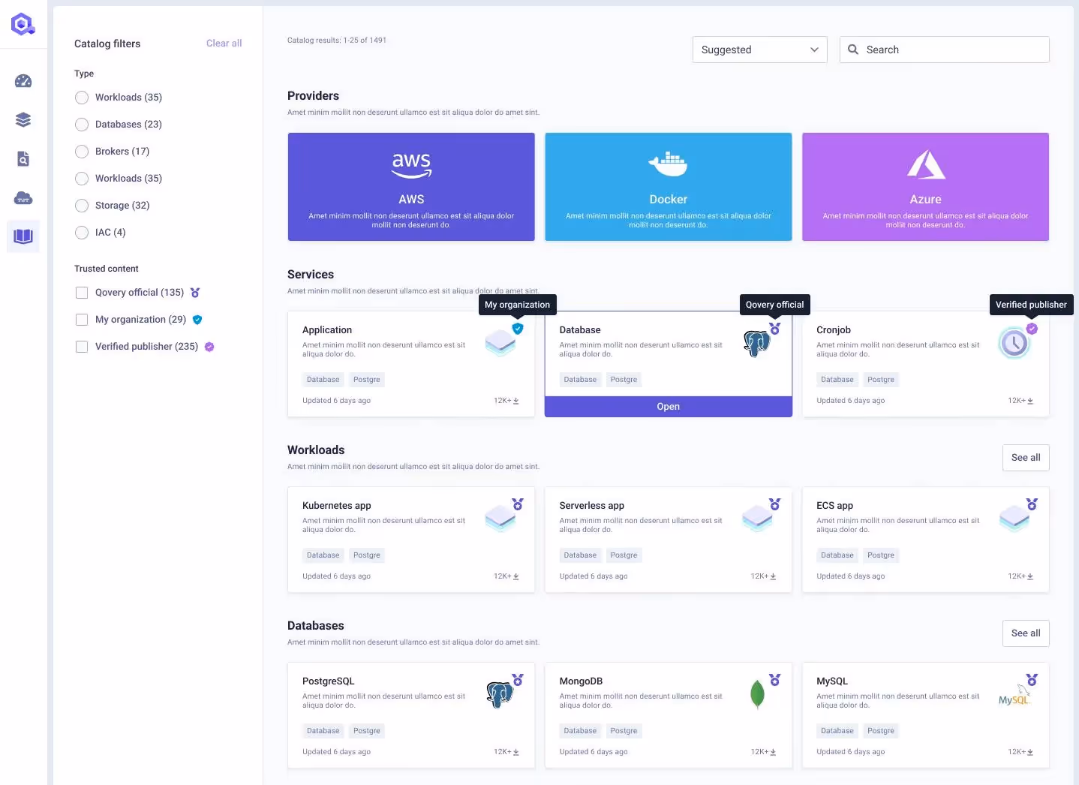Viewport: 1079px width, 785px height.
Task: Click the ECS app layered icon
Action: (x=1014, y=519)
